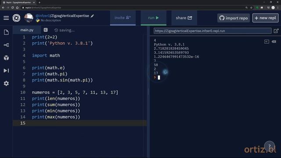Click the browser forward arrow

coord(8,8)
